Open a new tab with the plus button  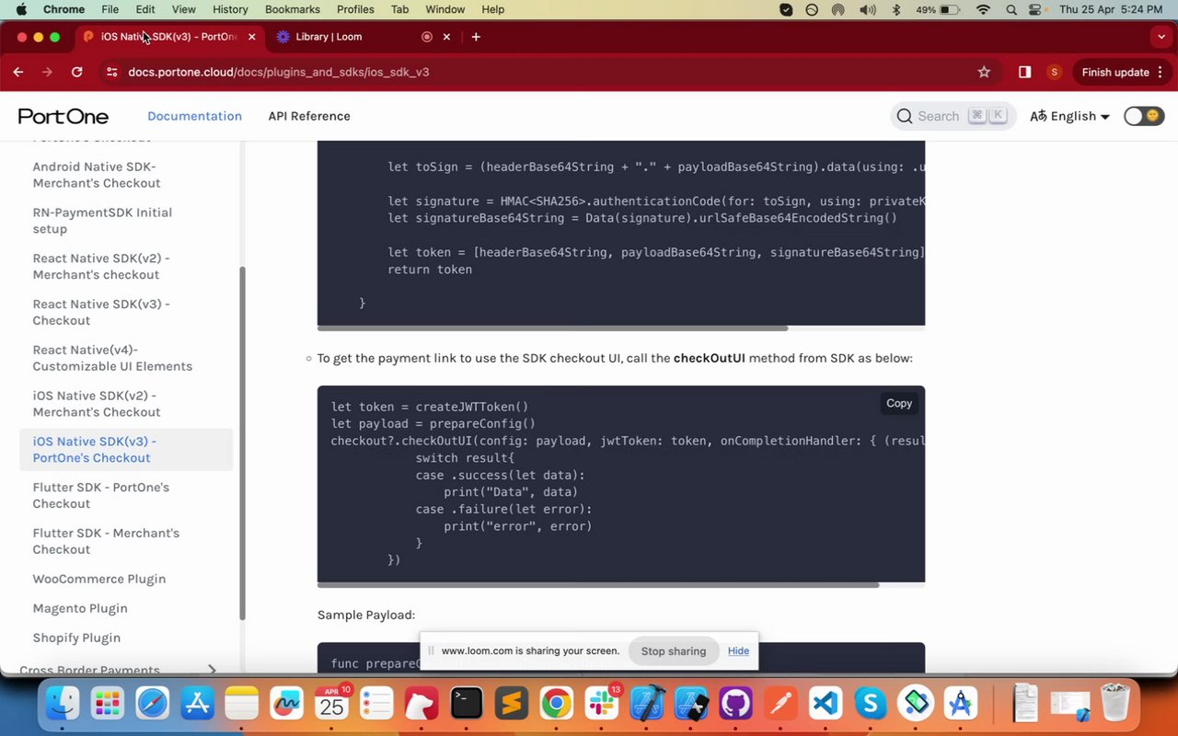(476, 37)
